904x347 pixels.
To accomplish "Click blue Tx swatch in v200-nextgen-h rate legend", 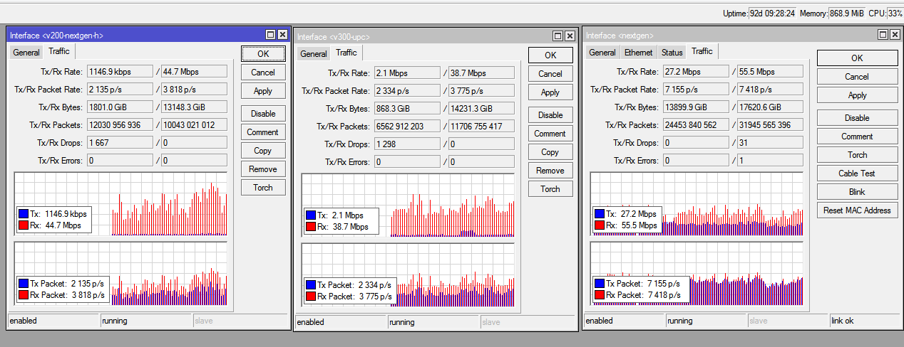I will [x=24, y=213].
